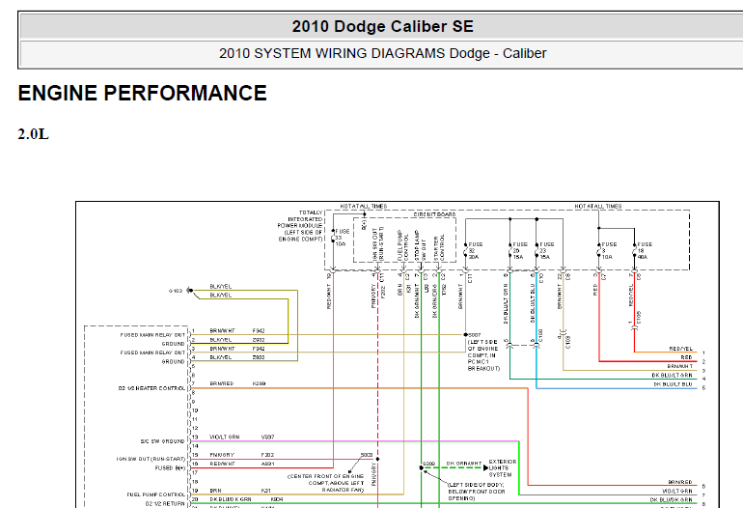This screenshot has height=508, width=743.
Task: Click "RED" wire label at output 2
Action: (686, 357)
